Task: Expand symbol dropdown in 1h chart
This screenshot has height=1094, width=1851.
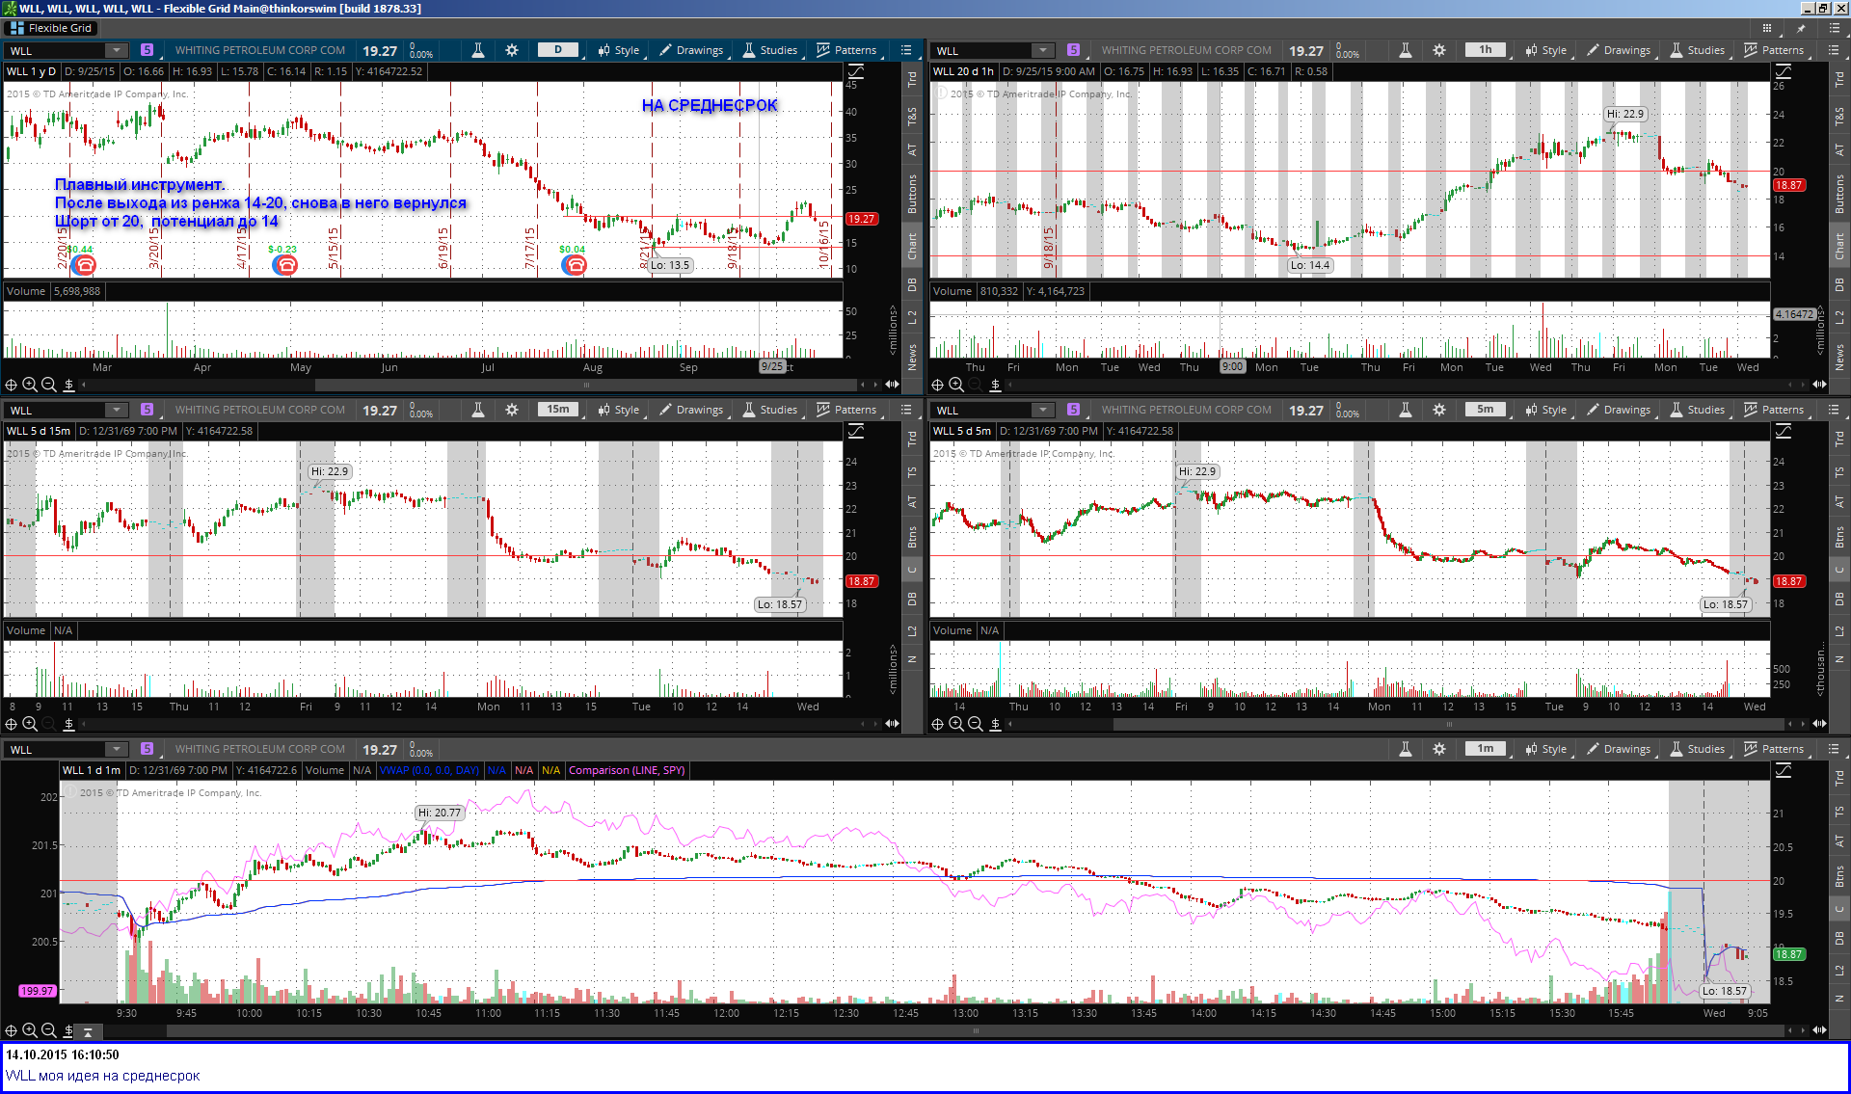Action: 1042,50
